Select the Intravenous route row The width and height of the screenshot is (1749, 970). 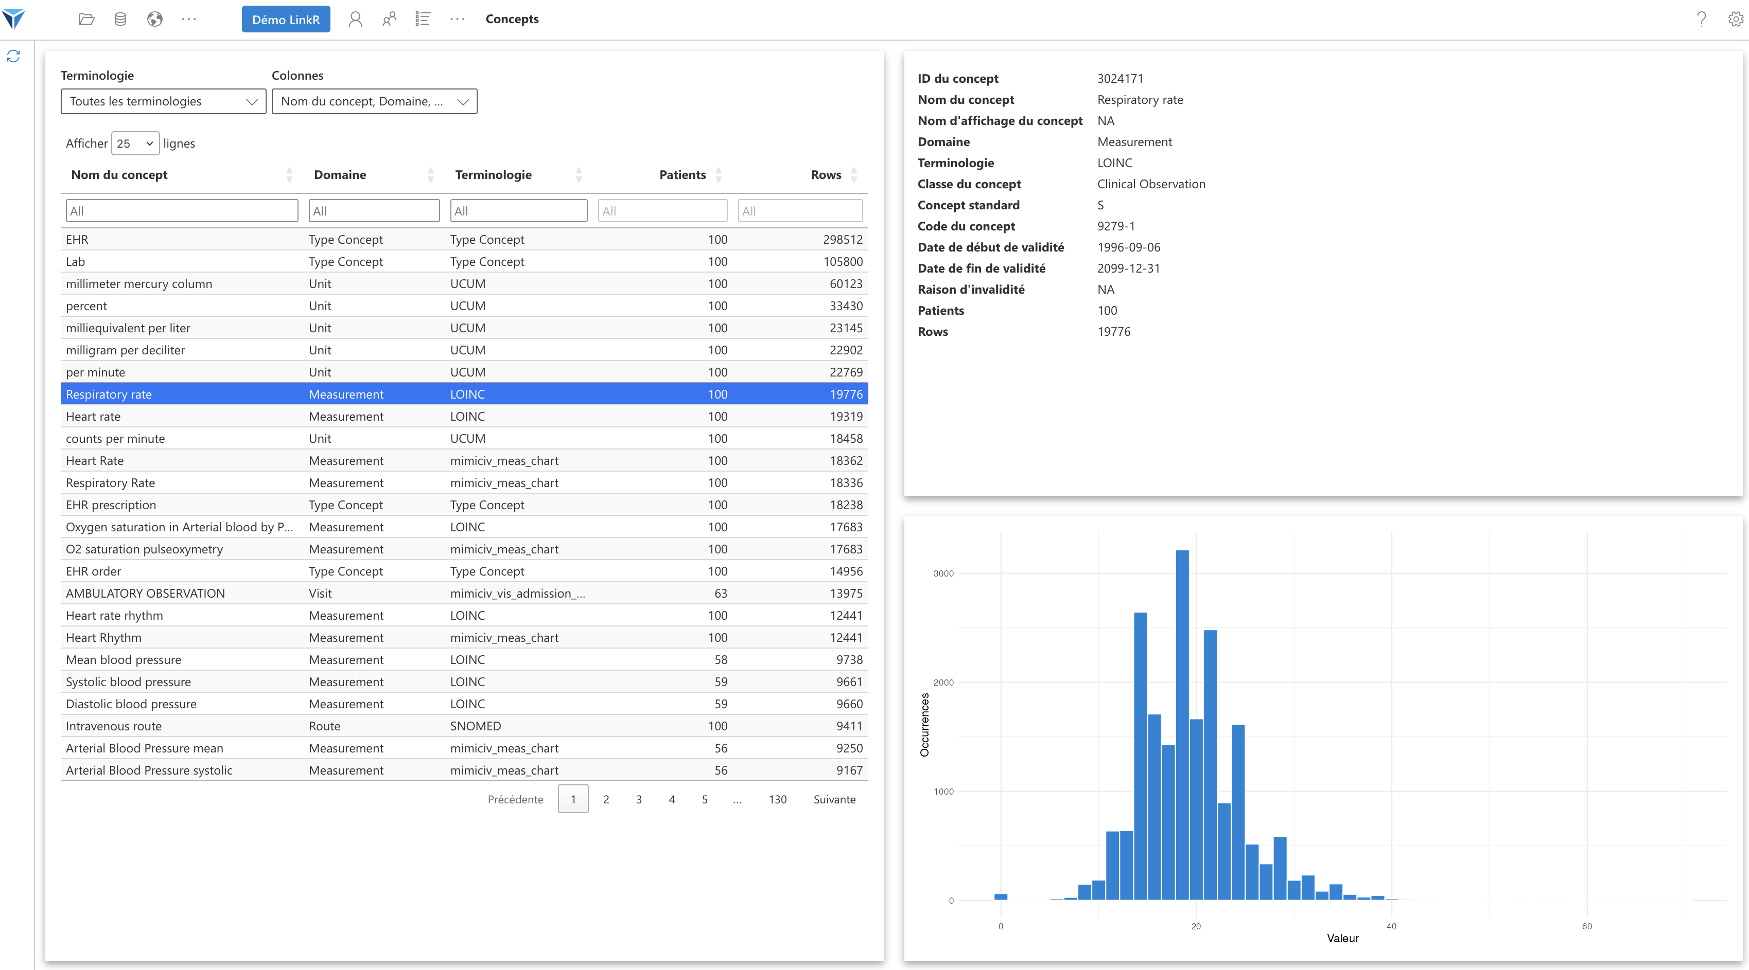(464, 727)
